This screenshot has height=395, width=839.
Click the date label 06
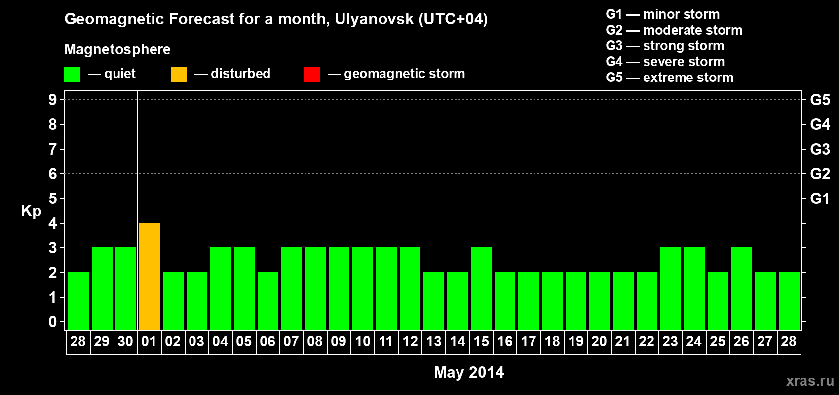[x=267, y=341]
